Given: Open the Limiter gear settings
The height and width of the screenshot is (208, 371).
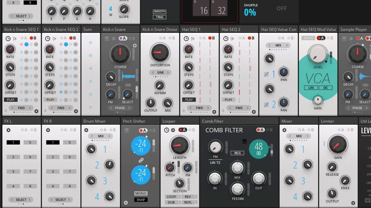Looking at the screenshot, I should pyautogui.click(x=353, y=203).
